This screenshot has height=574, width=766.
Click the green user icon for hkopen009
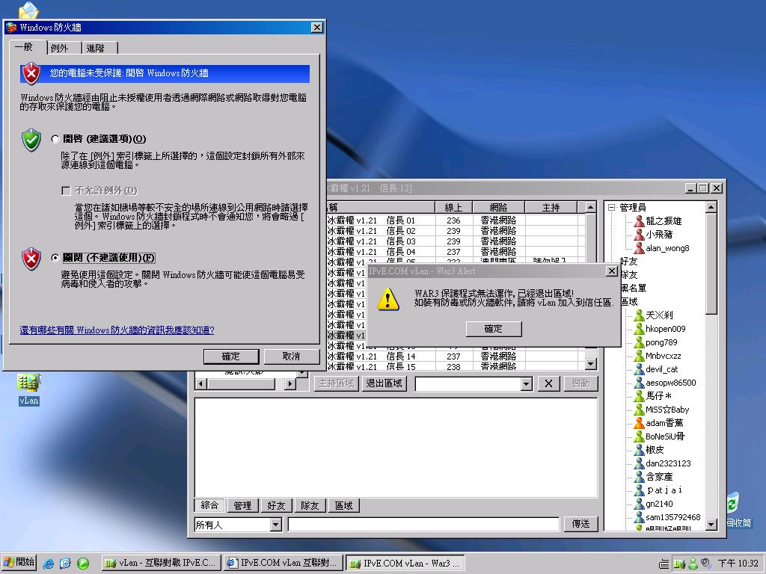click(639, 329)
